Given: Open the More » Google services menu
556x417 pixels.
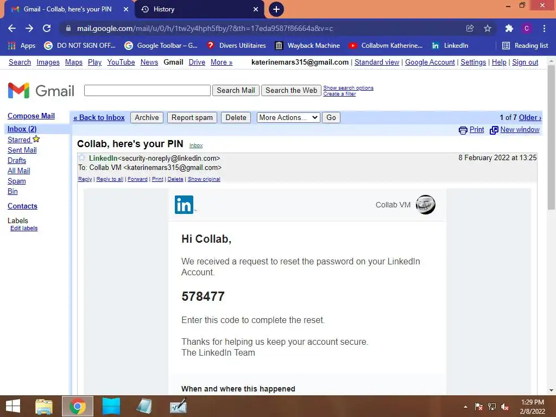Looking at the screenshot, I should [222, 62].
